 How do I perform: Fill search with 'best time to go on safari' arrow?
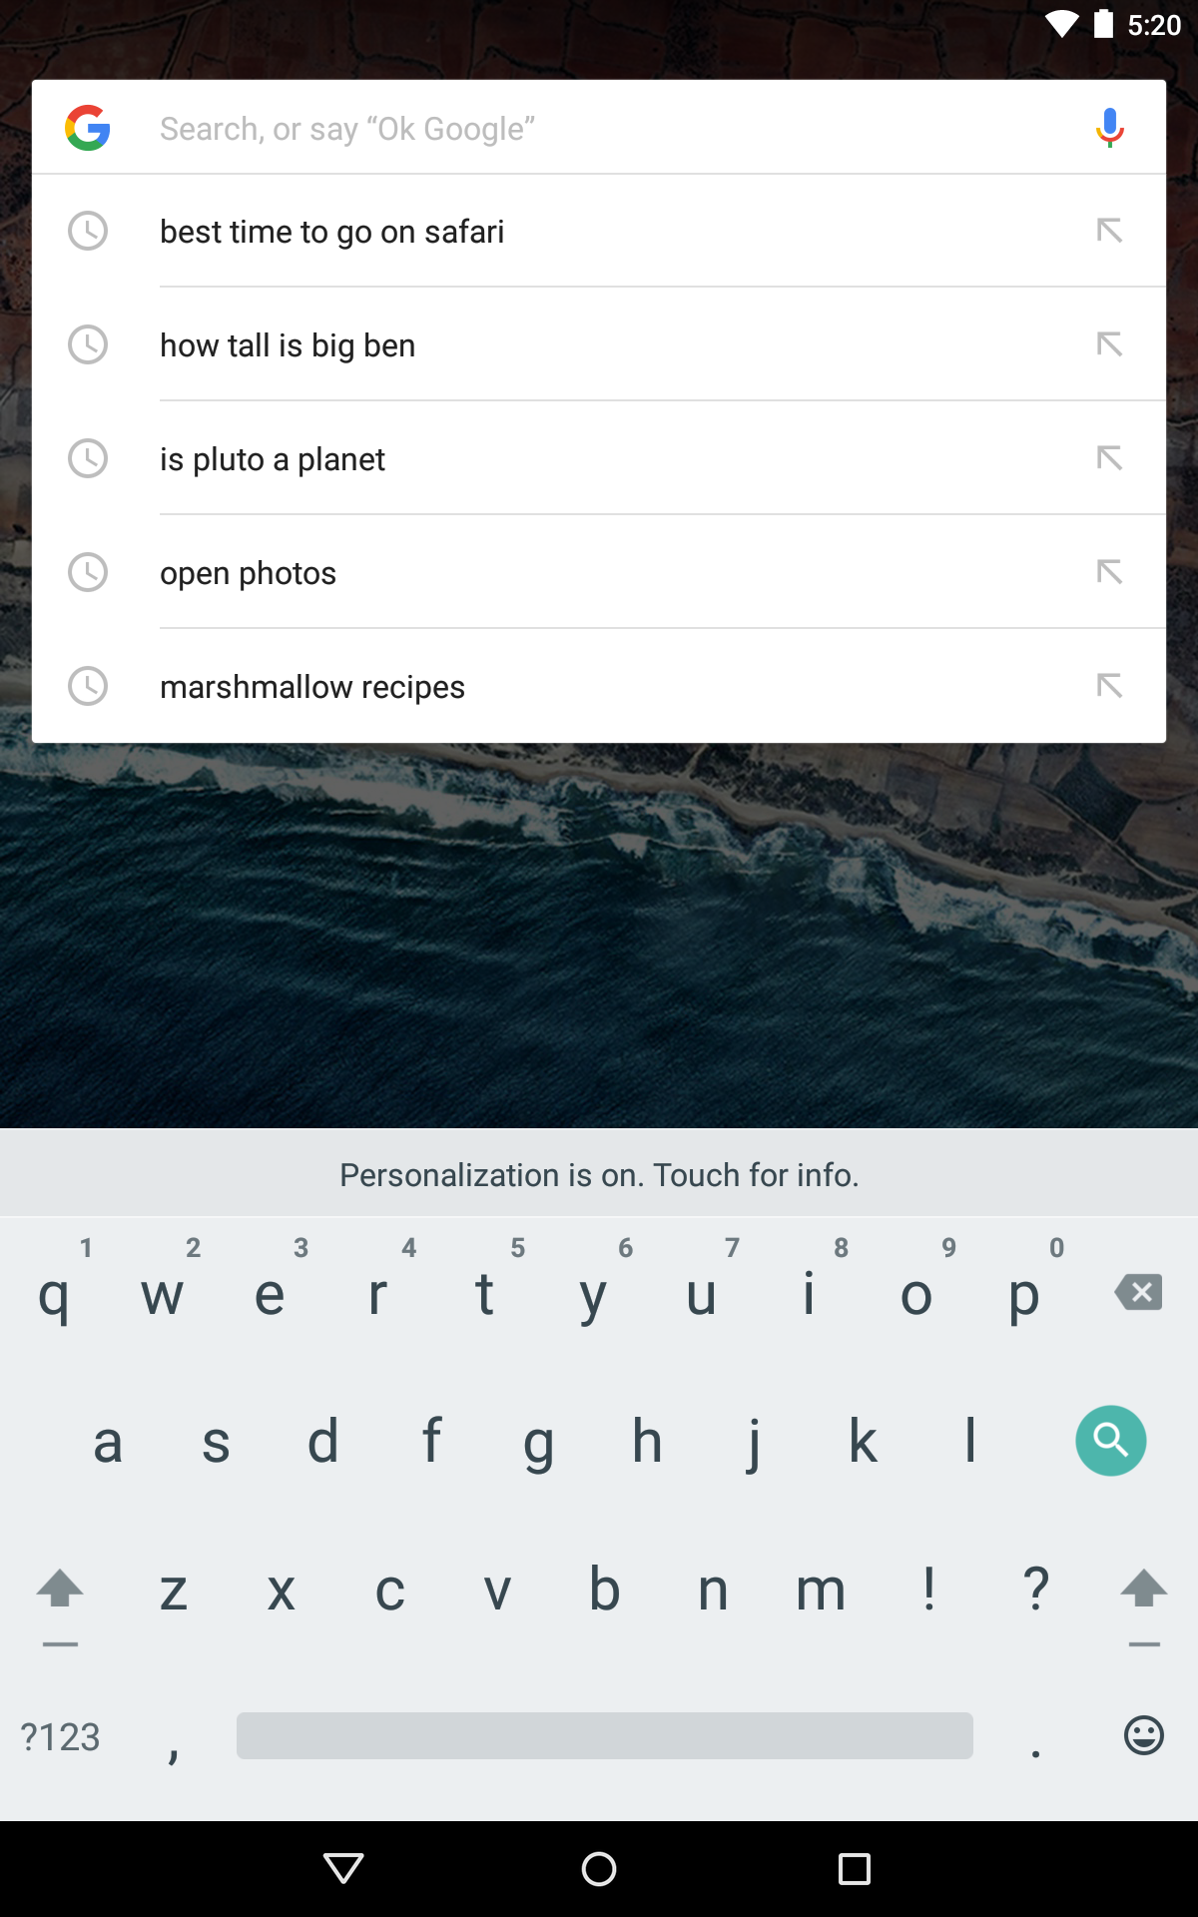click(1109, 231)
